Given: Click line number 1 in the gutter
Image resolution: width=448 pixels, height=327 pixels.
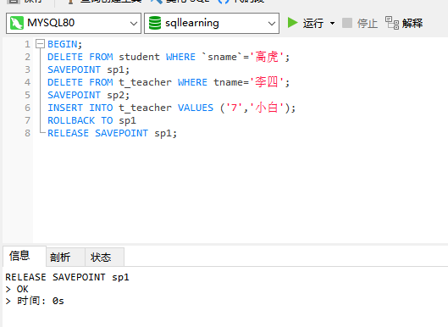Looking at the screenshot, I should point(27,44).
